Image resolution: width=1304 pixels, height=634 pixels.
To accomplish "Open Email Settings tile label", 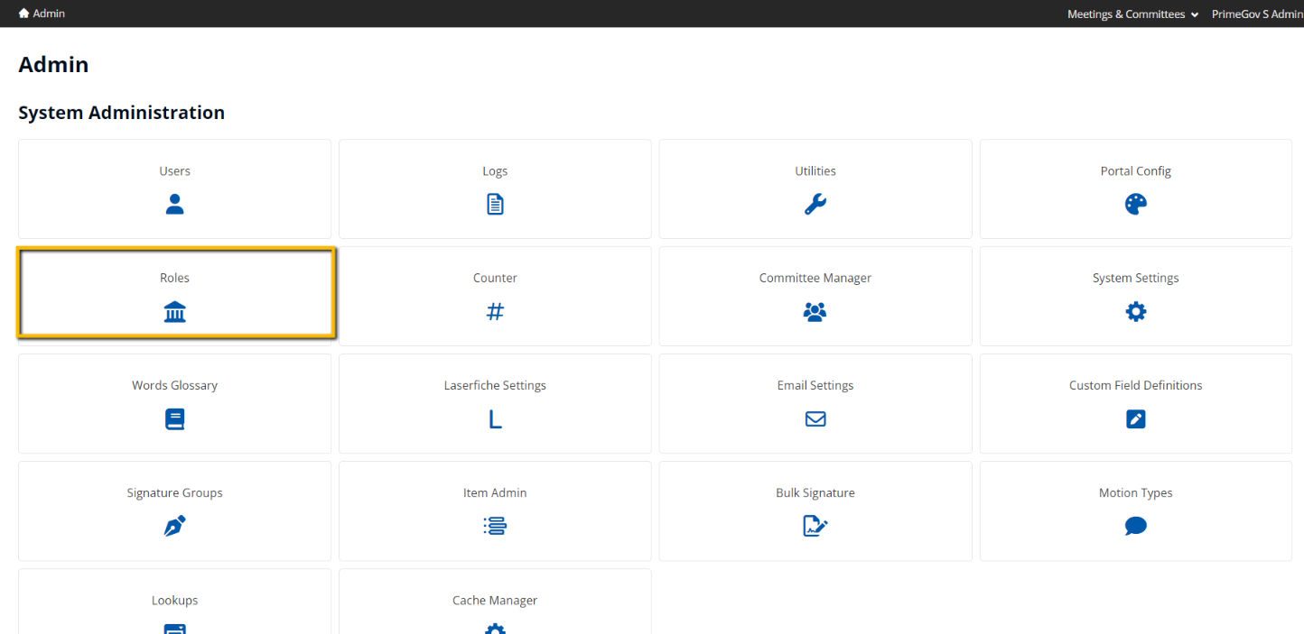I will 815,385.
